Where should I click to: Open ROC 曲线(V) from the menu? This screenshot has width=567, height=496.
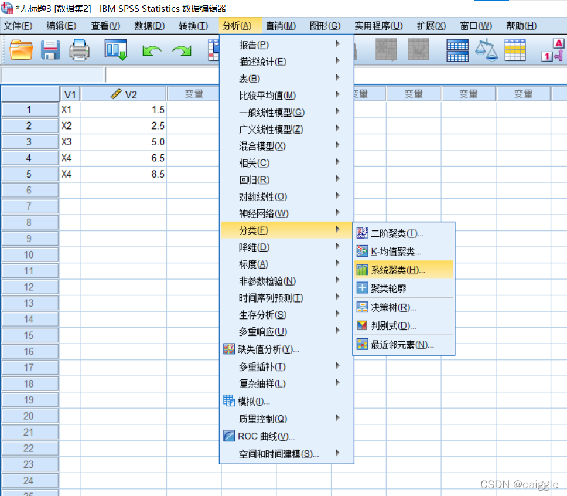coord(286,436)
